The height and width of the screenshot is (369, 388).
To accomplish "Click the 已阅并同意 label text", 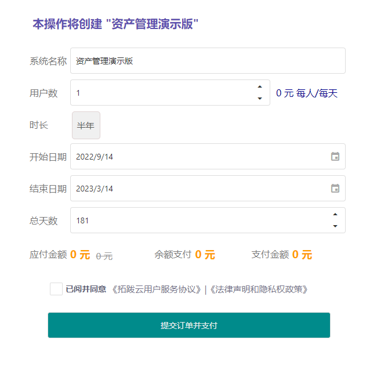I will tap(86, 289).
